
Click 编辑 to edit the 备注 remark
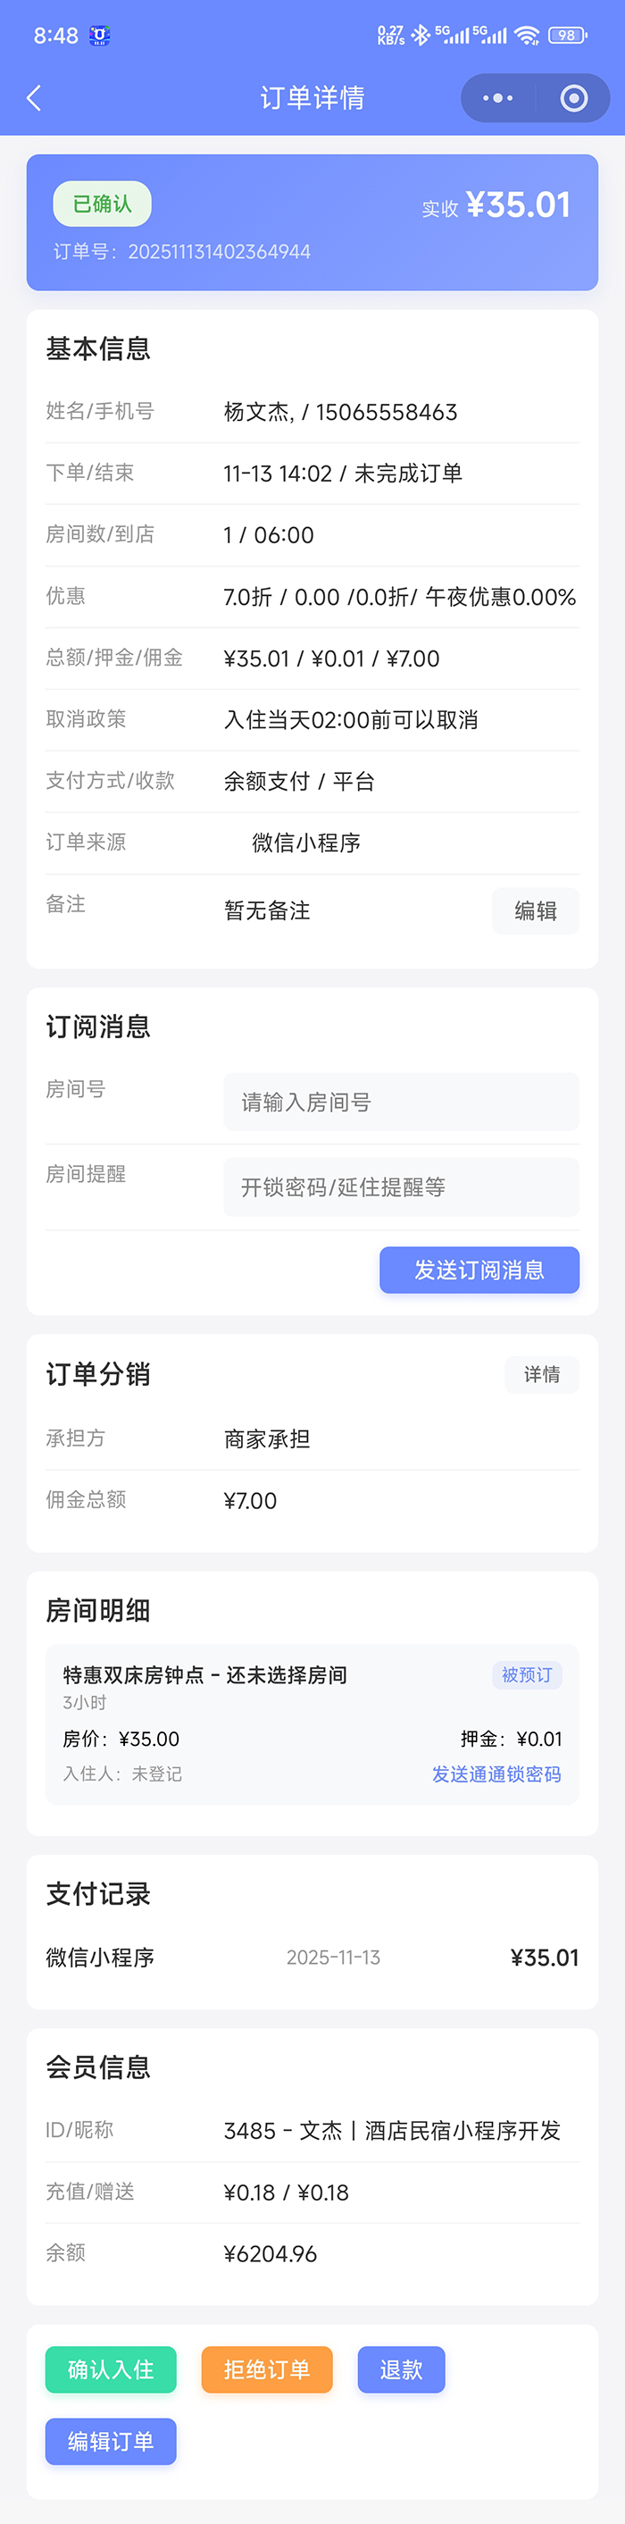[535, 910]
